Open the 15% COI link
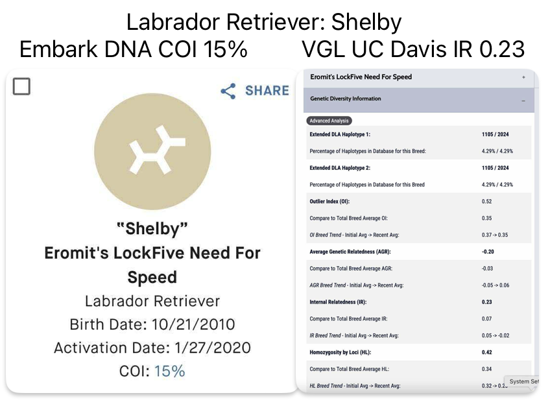 click(169, 371)
